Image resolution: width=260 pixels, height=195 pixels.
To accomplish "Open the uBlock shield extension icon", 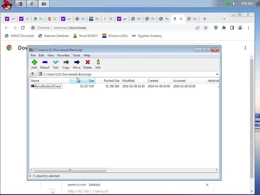I will tap(216, 28).
